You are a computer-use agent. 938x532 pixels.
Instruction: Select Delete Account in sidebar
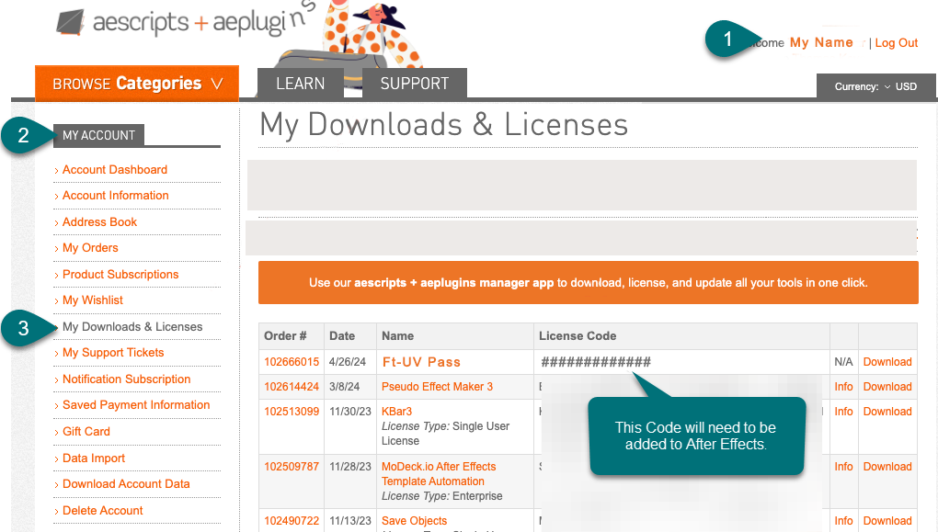coord(103,511)
